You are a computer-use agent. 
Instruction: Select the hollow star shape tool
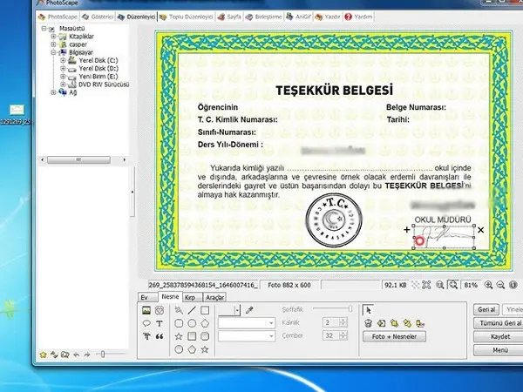(x=179, y=336)
